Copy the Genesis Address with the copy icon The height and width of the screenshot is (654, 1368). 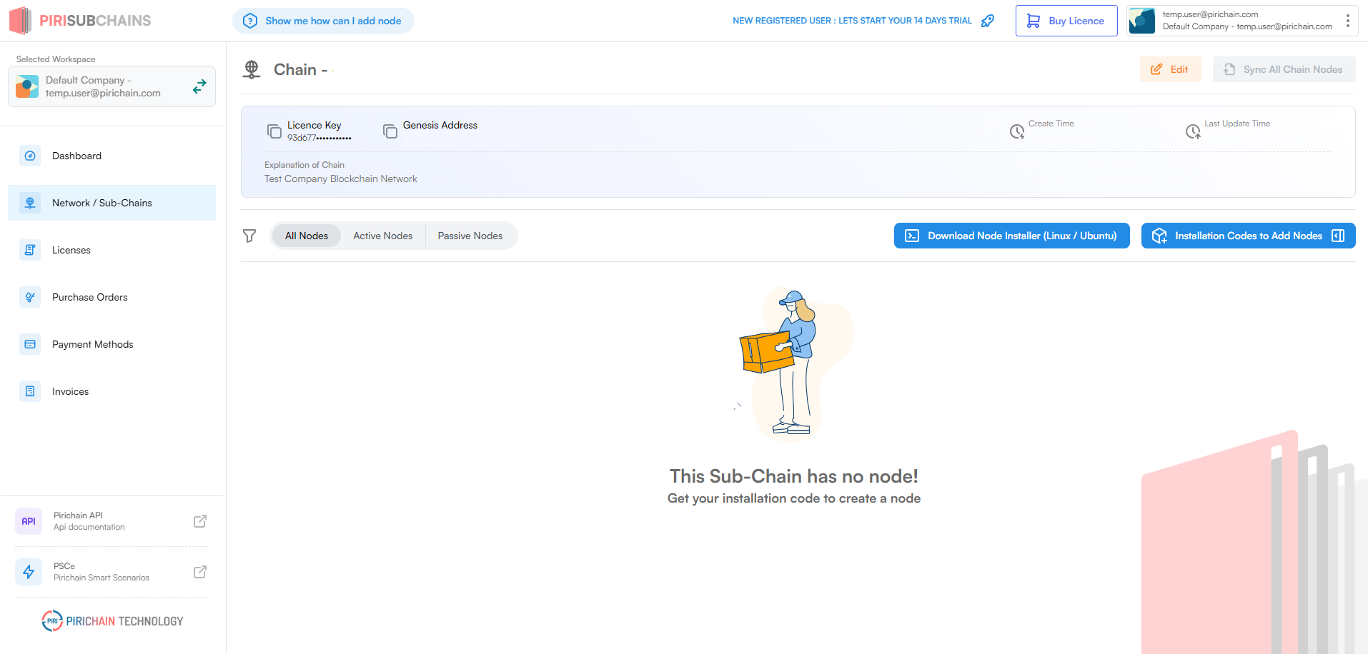point(390,131)
